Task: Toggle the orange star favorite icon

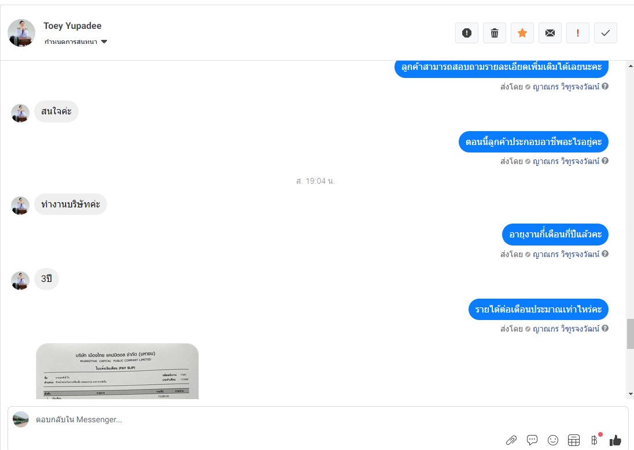Action: coord(522,33)
